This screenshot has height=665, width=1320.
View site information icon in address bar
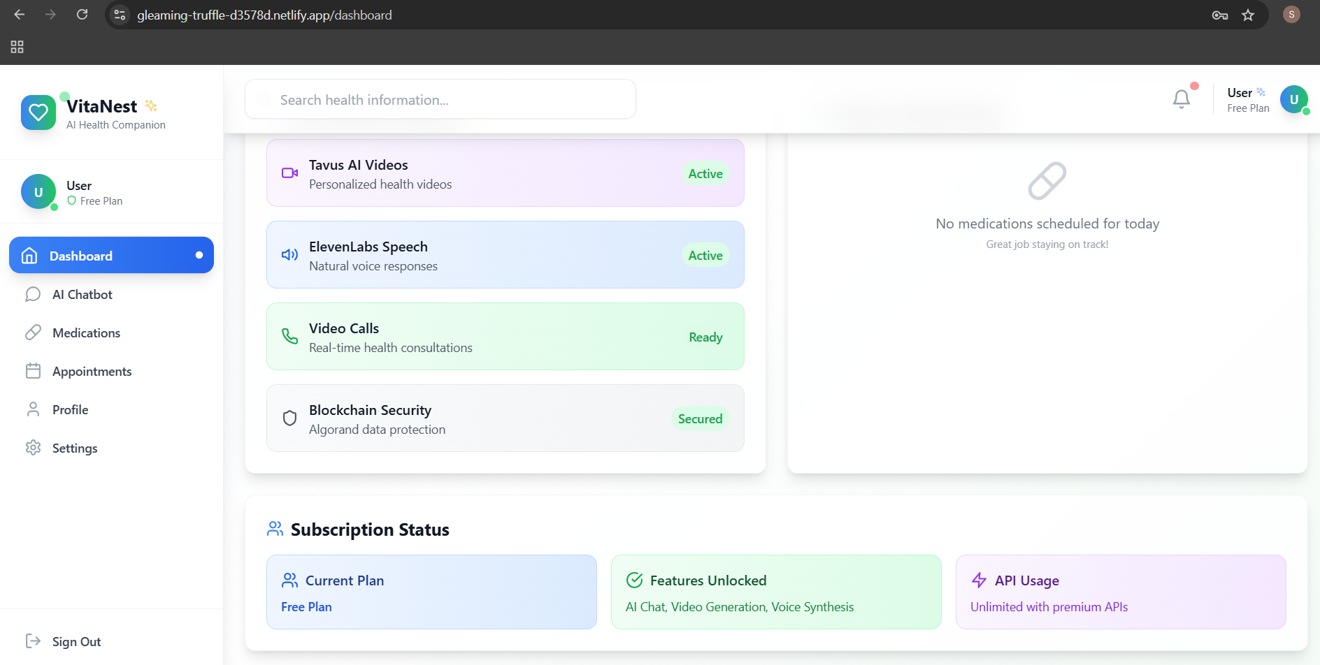pos(120,15)
